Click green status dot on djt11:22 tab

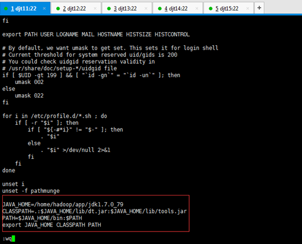pos(6,9)
